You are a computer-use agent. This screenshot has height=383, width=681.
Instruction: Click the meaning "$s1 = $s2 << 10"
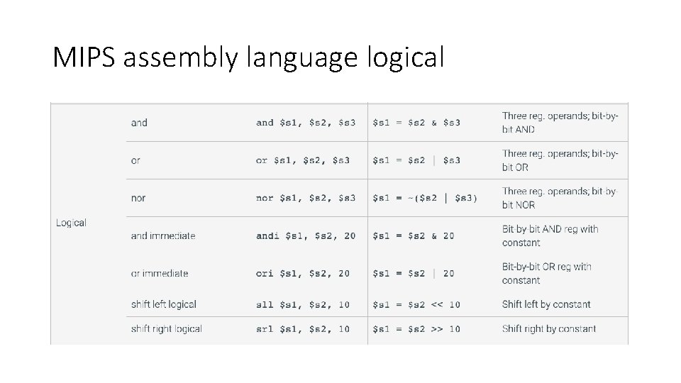point(416,304)
